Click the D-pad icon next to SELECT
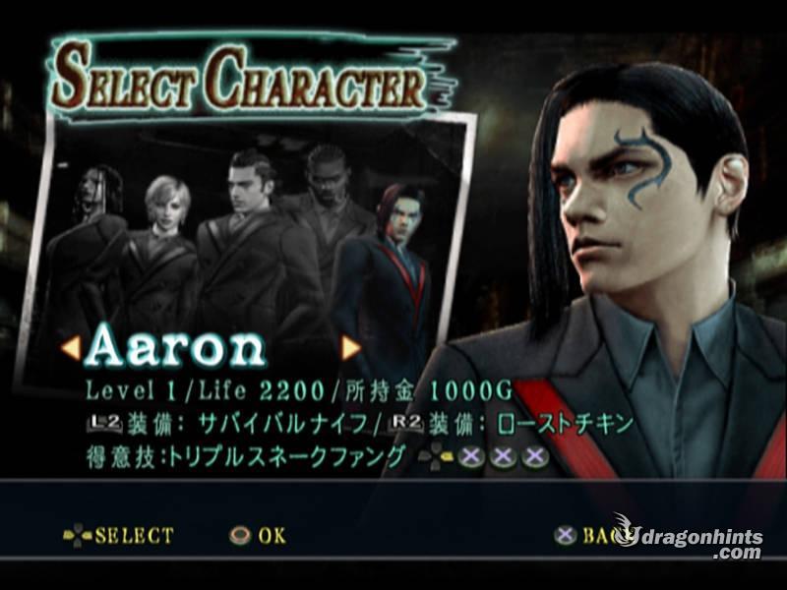This screenshot has width=787, height=590. pos(78,536)
